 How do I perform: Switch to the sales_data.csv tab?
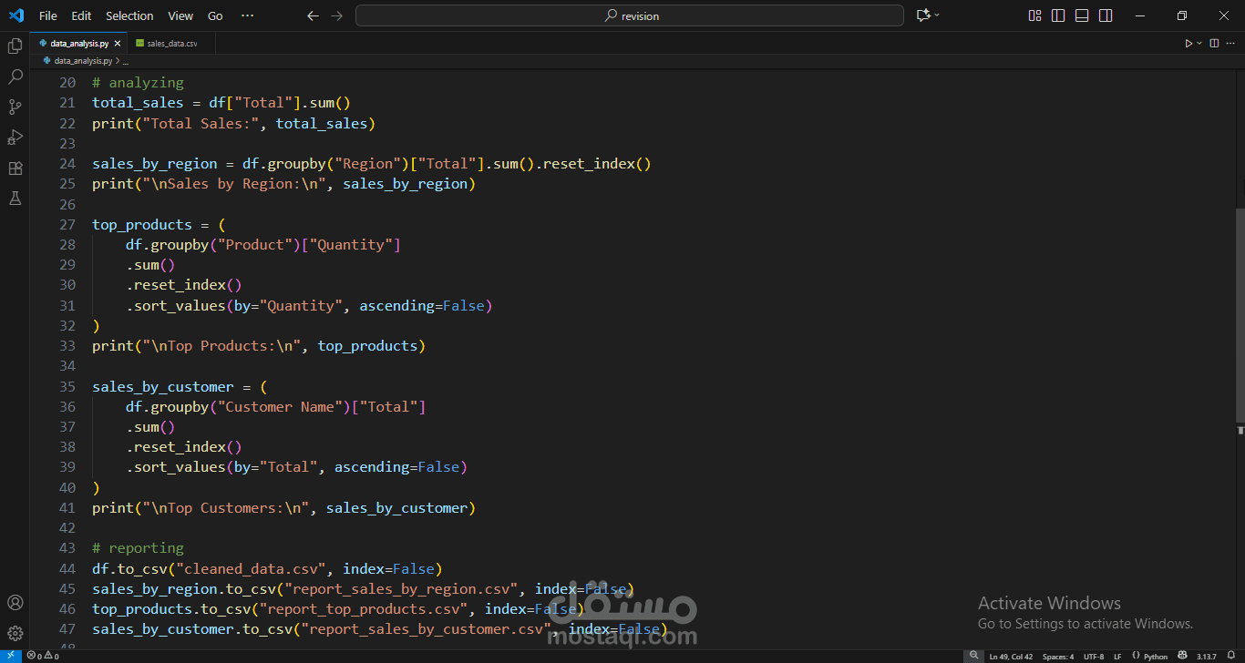[x=171, y=43]
